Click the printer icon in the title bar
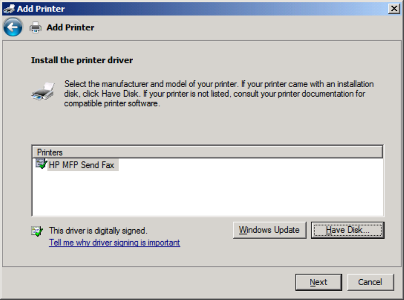The width and height of the screenshot is (404, 300). [8, 8]
